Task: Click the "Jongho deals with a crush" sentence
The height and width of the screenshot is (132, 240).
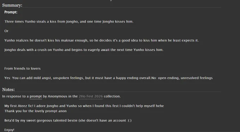Action: coord(84,50)
